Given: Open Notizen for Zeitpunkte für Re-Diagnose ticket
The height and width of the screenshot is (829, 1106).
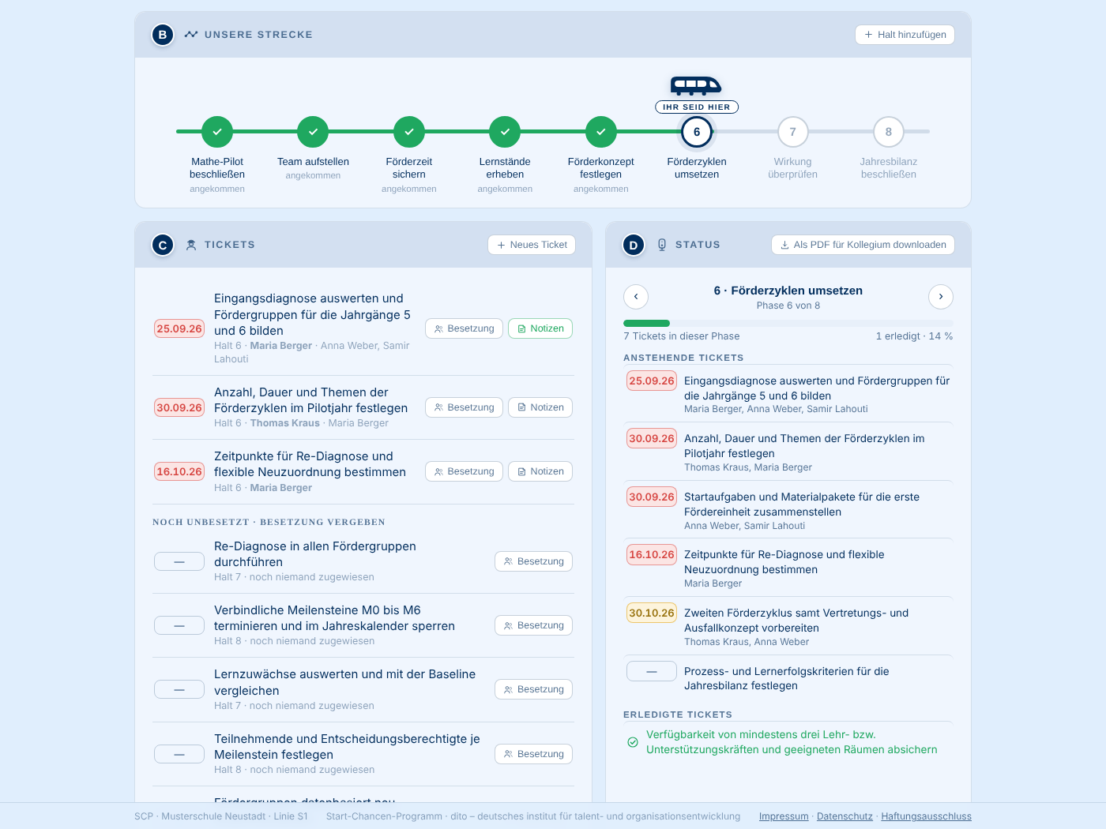Looking at the screenshot, I should pyautogui.click(x=540, y=471).
